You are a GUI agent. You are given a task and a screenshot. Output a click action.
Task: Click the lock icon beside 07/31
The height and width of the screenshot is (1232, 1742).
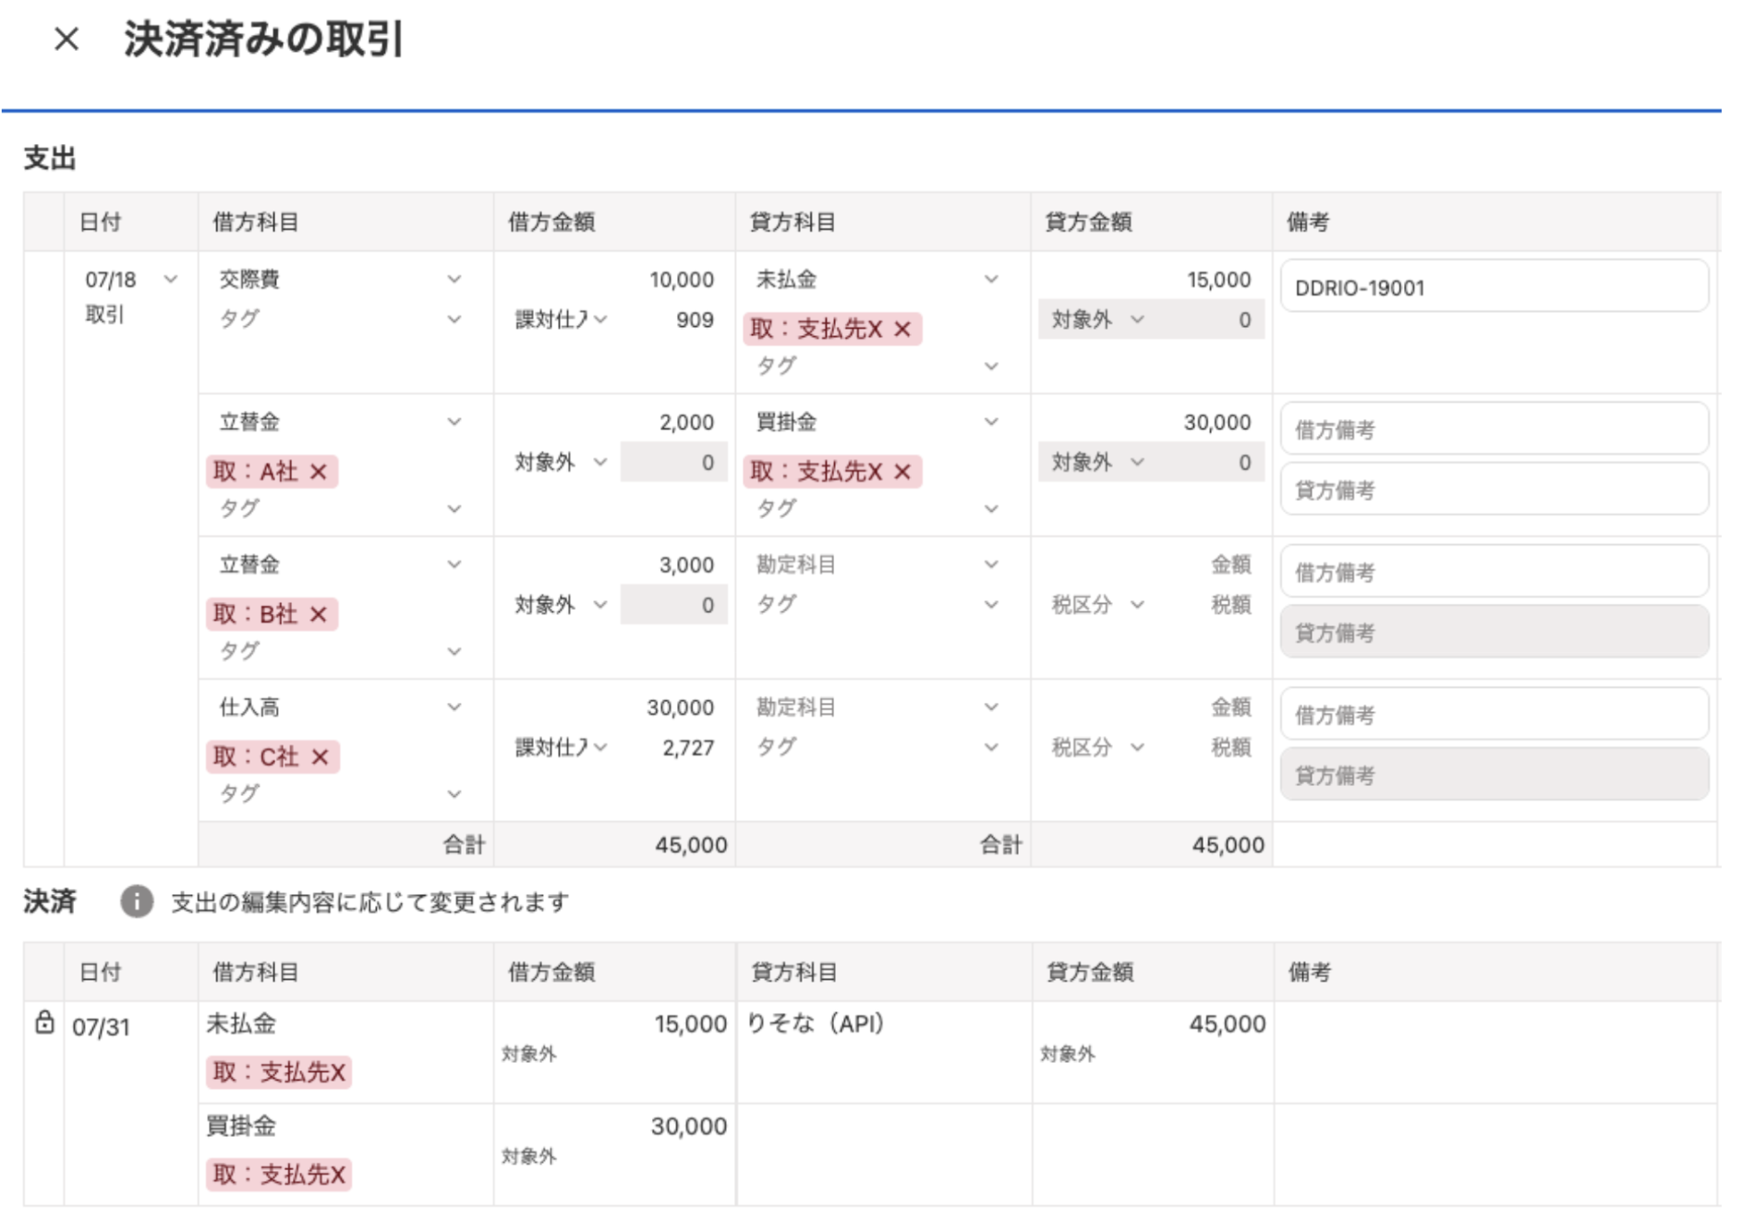tap(44, 1022)
